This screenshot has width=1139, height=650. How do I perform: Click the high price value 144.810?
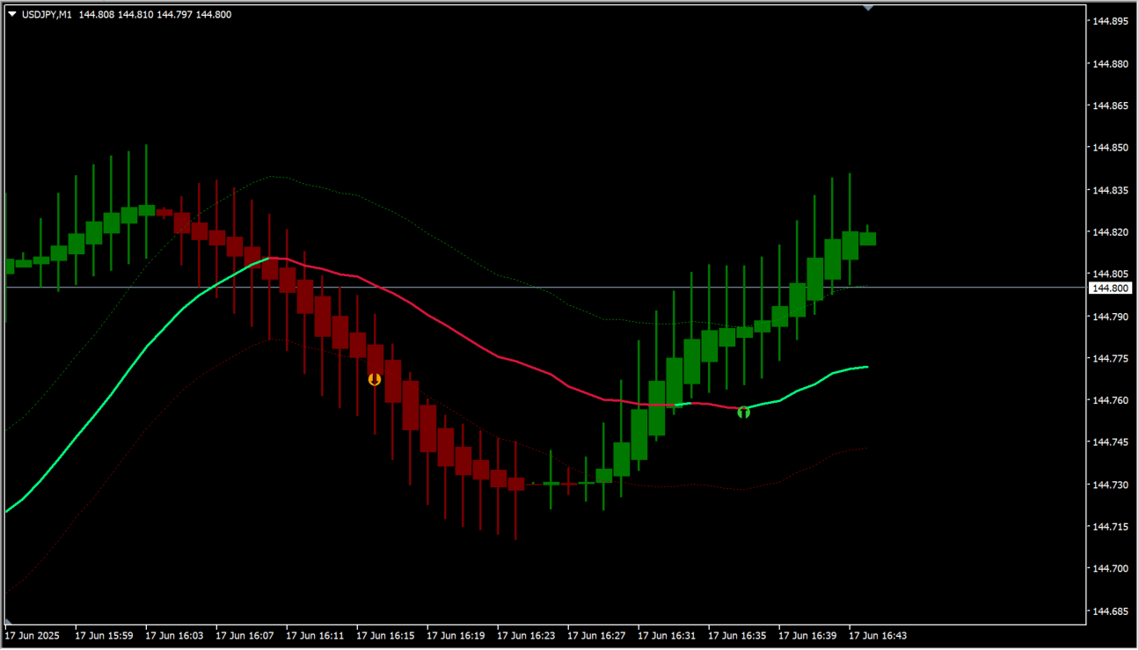pos(135,14)
